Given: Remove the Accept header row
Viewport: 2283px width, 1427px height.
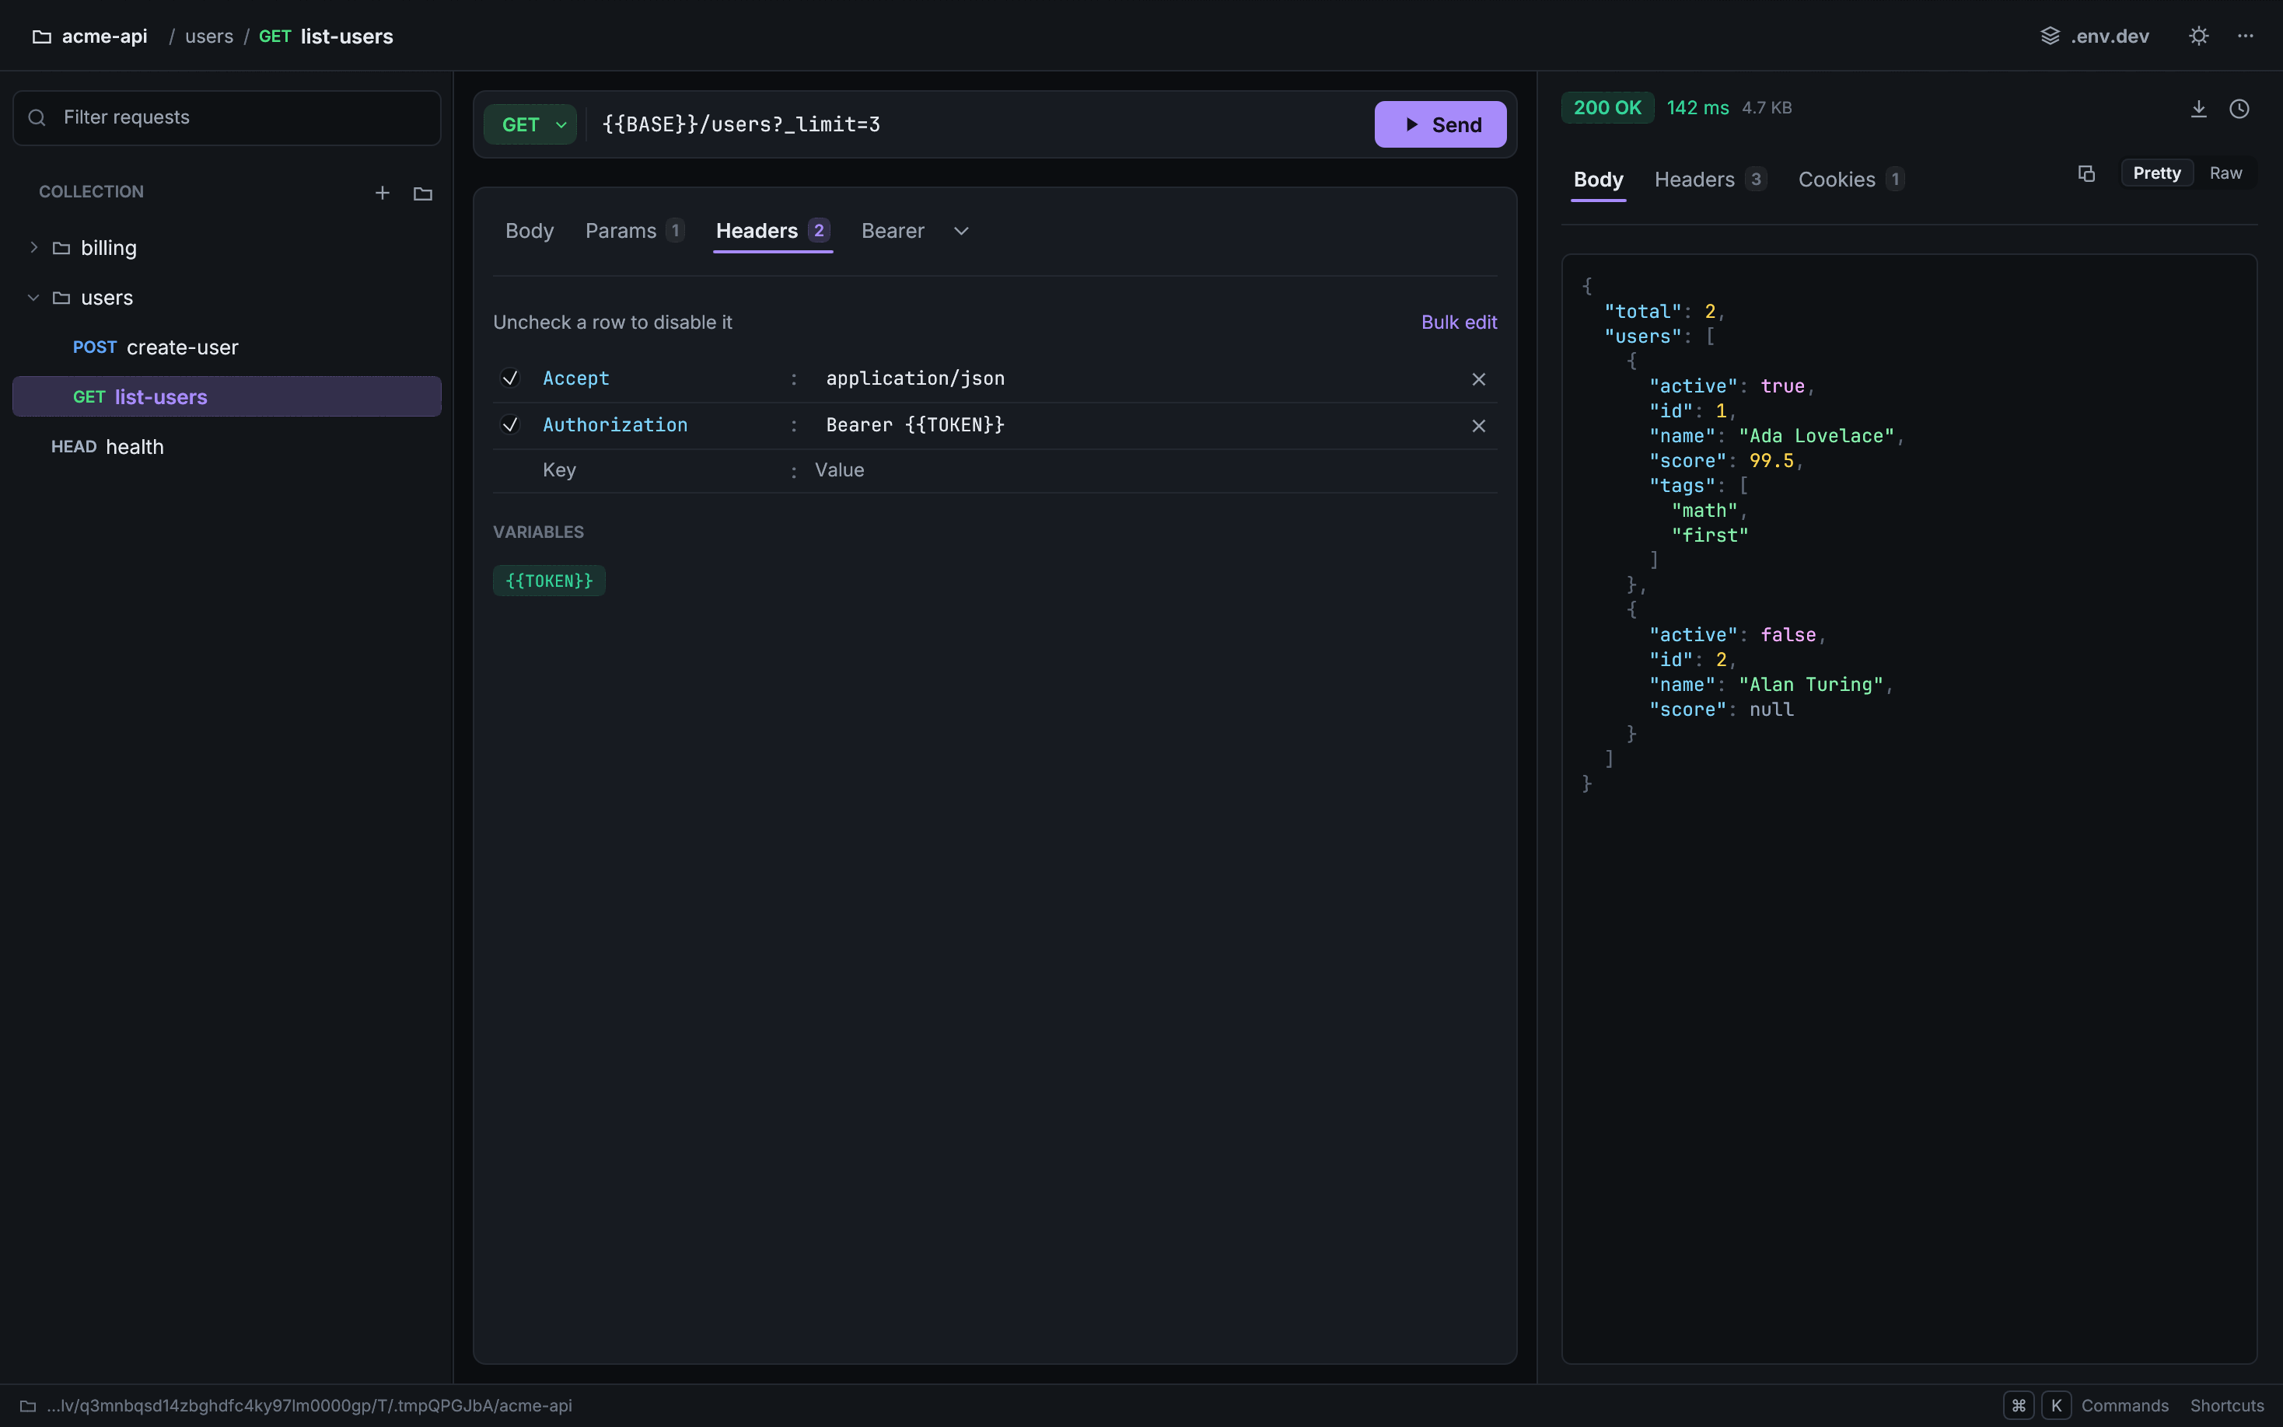Looking at the screenshot, I should click(x=1478, y=379).
